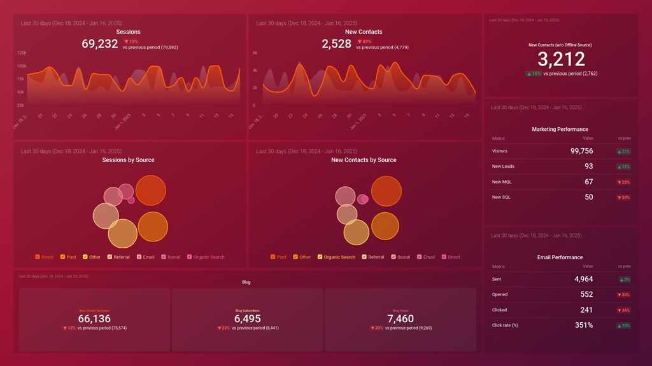Click the New Contacts total 2,528
The image size is (652, 366).
pos(336,44)
